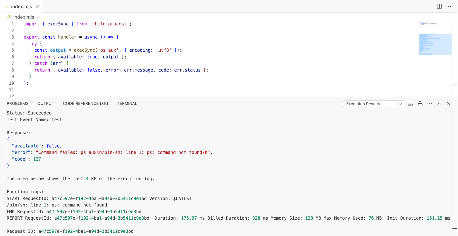Click the 'Status: Succeeded' output line
Image resolution: width=458 pixels, height=236 pixels.
pos(29,113)
